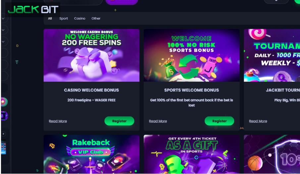The height and width of the screenshot is (174, 300).
Task: Click the floating Dogecoin symbol icon
Action: point(17,46)
